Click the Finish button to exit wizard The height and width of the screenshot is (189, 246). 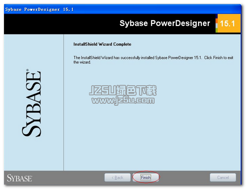pos(146,177)
